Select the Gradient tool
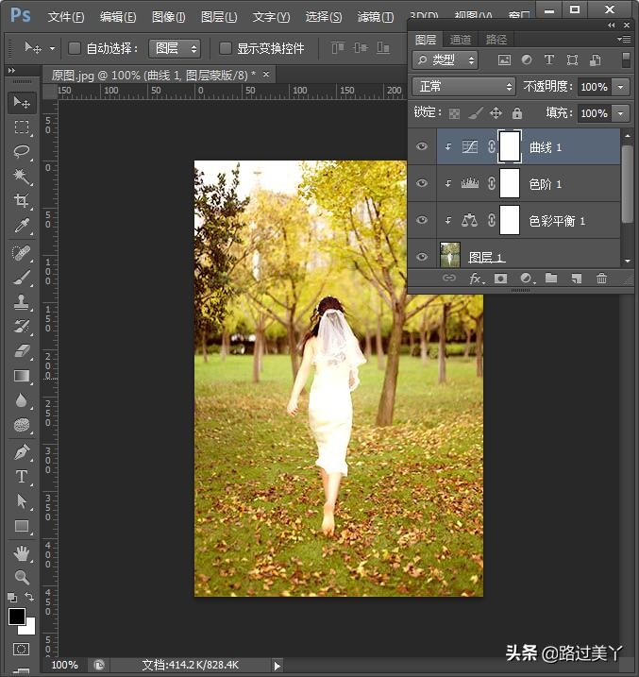This screenshot has width=639, height=677. click(x=22, y=376)
